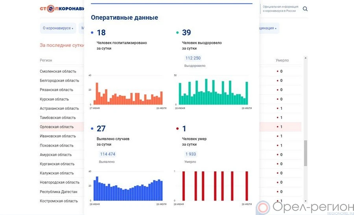Click the Умерло column header
354x215 pixels.
tap(282, 61)
